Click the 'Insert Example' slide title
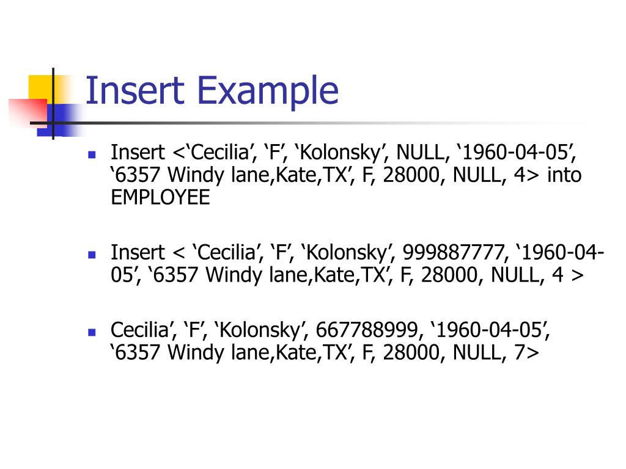Viewport: 626px width, 469px height. point(212,92)
